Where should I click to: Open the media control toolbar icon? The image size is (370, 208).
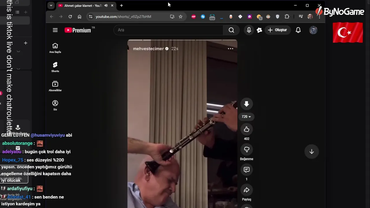tap(301, 17)
